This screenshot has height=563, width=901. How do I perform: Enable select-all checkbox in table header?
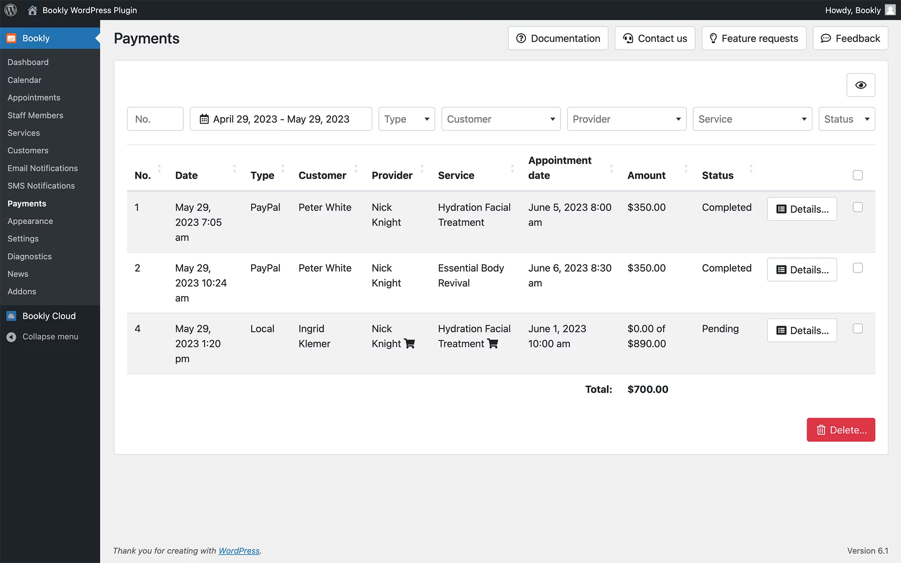click(x=858, y=175)
